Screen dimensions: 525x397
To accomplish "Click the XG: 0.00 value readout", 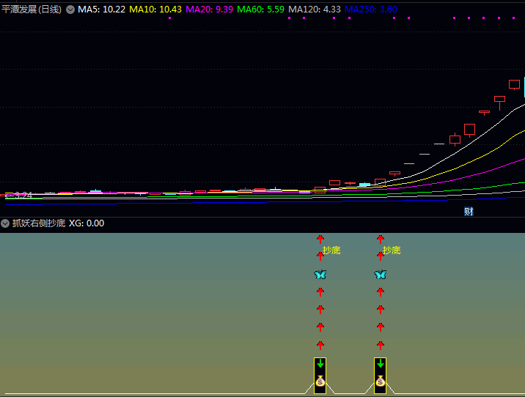I will (87, 223).
